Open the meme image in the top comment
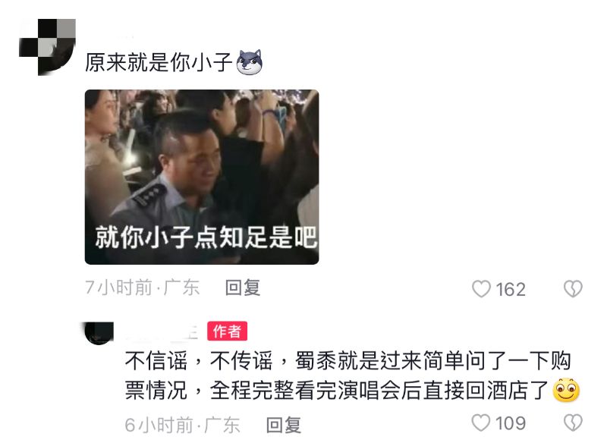The image size is (607, 443). pyautogui.click(x=202, y=177)
